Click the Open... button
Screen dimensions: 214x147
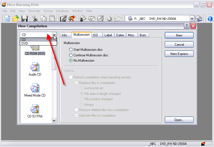[179, 120]
